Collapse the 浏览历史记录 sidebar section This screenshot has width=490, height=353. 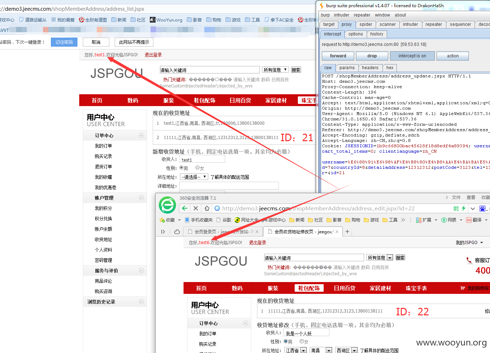[141, 302]
